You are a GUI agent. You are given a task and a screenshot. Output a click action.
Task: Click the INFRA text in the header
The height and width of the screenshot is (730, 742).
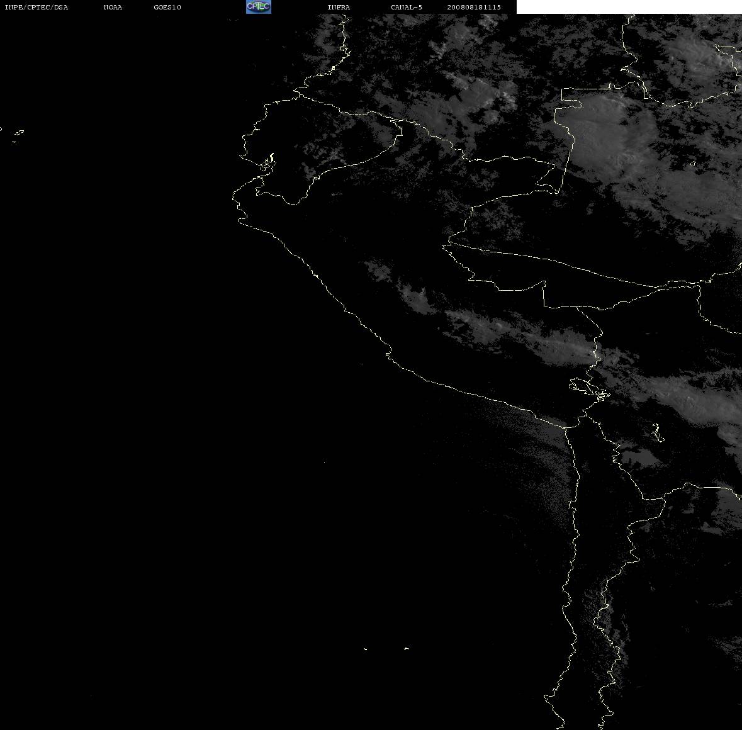click(339, 7)
